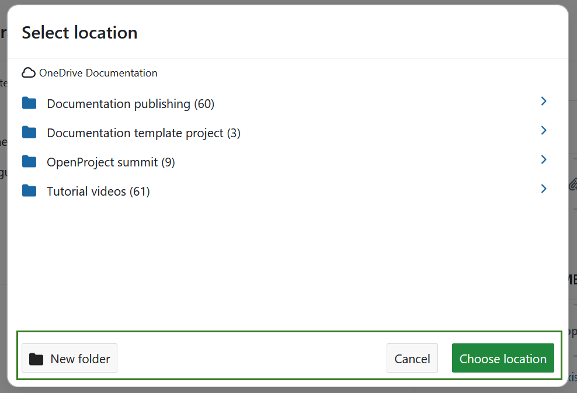Open the OneDrive Documentation breadcrumb link
This screenshot has height=393, width=577.
98,72
